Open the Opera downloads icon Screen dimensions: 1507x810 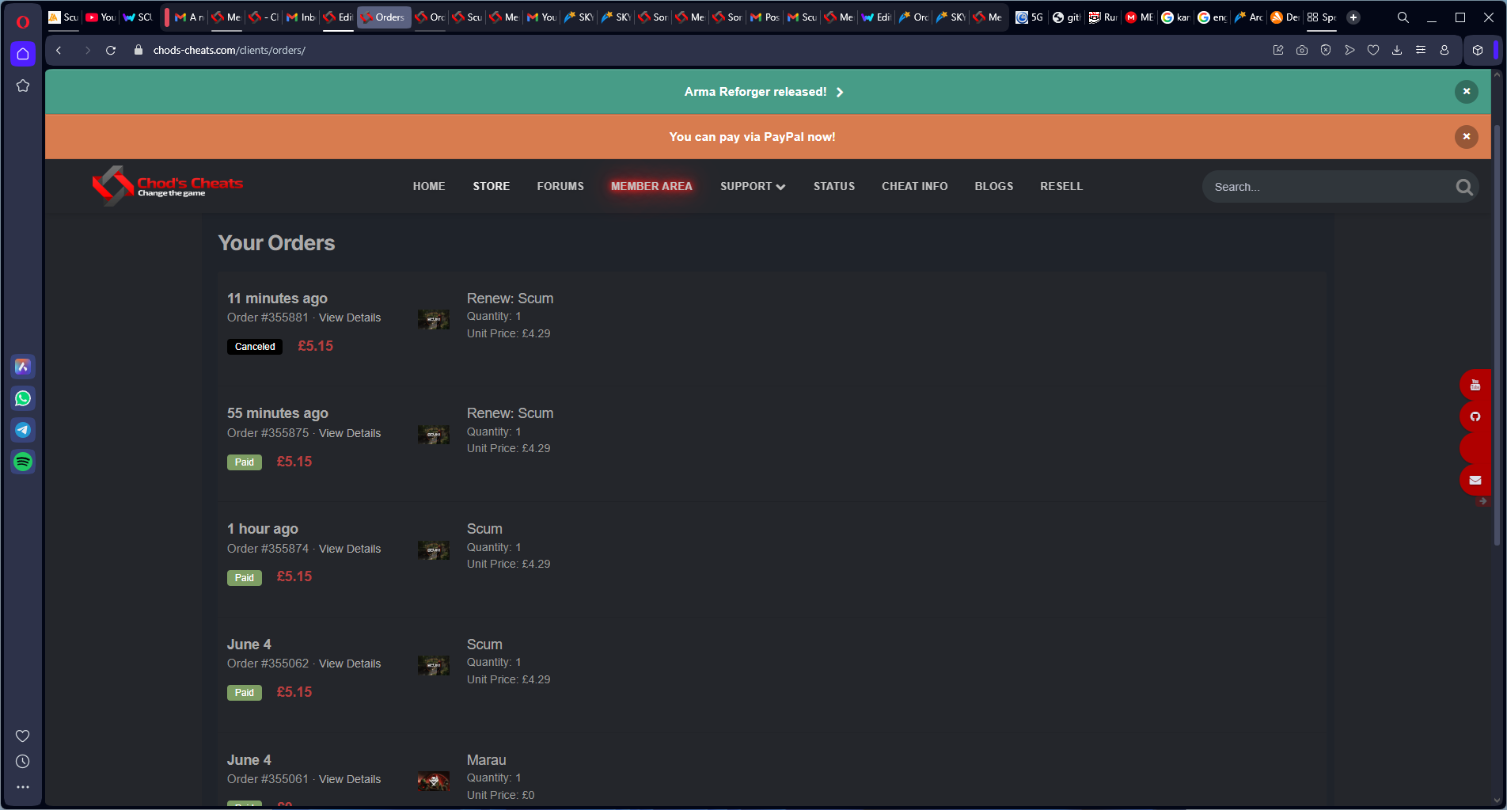coord(1397,50)
